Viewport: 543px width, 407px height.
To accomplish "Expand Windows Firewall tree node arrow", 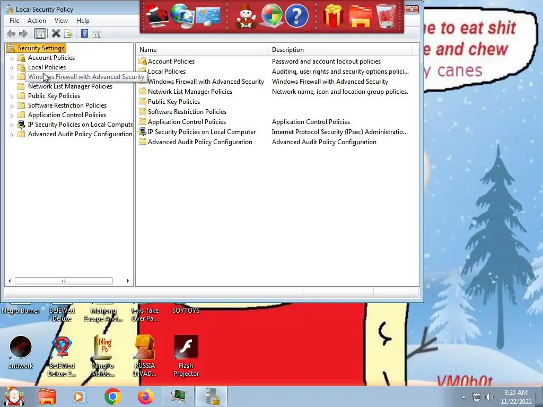I will tap(12, 77).
